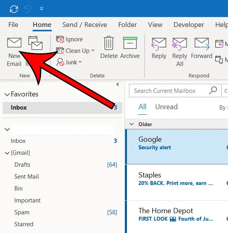Click the Send/Receive All Folders sync icon
The width and height of the screenshot is (228, 233).
coord(14,9)
